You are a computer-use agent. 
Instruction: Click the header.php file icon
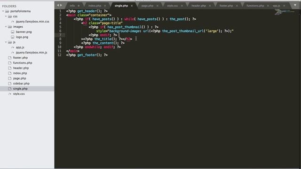[10, 68]
